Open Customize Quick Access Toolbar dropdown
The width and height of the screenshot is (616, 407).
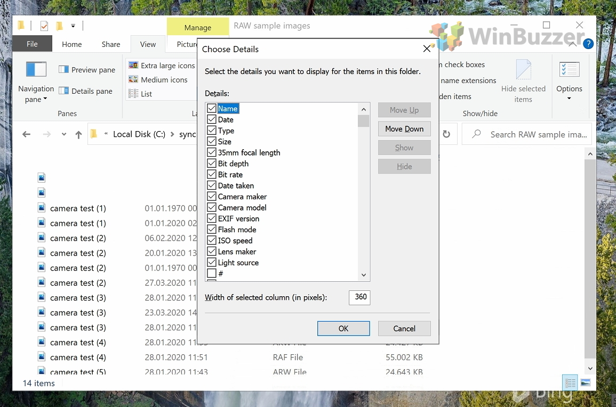tap(73, 26)
